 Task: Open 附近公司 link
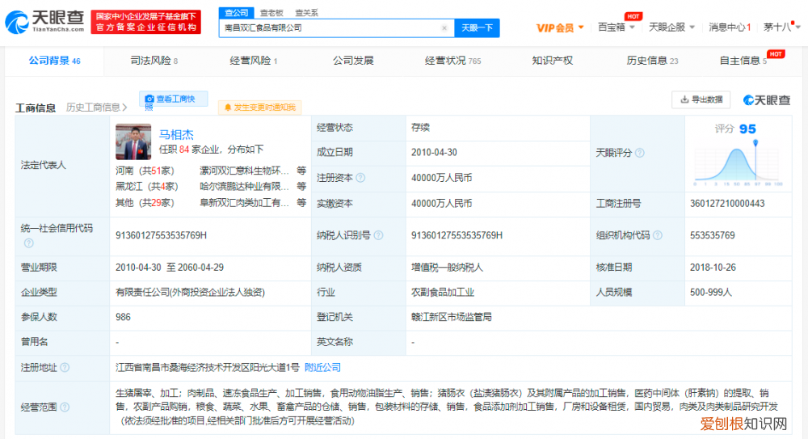[322, 368]
